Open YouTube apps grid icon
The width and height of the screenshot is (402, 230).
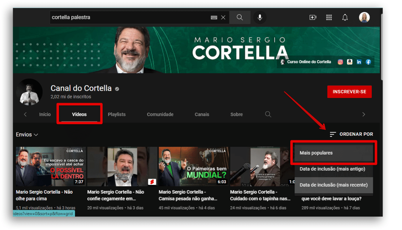tap(329, 17)
